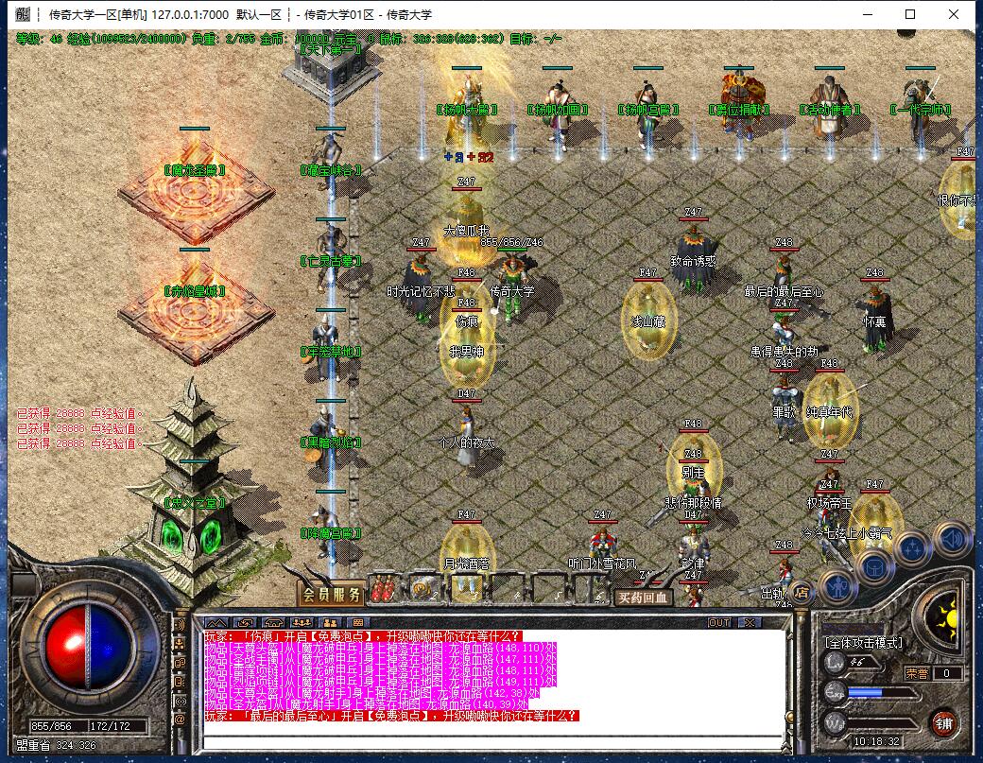This screenshot has width=983, height=763.
Task: Click chat line mentioning [圣龙盔]
Action: [x=366, y=704]
